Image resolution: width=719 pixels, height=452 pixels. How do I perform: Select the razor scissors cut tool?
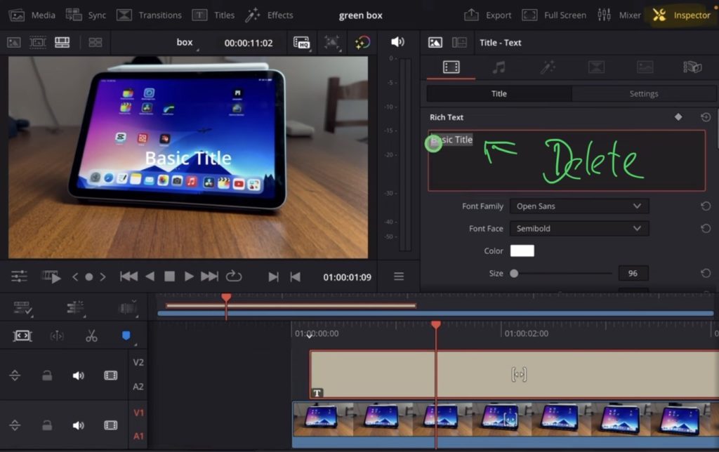[91, 336]
